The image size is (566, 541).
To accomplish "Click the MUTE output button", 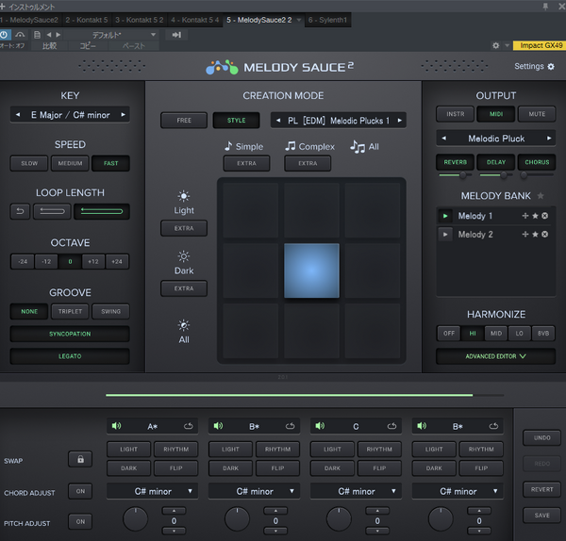I will 537,114.
